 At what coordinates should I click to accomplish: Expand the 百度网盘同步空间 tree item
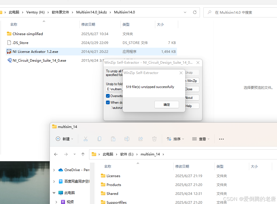tap(54, 181)
